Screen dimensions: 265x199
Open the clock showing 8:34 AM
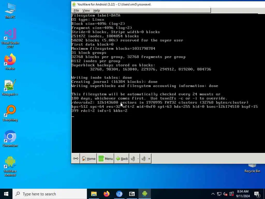(243, 194)
